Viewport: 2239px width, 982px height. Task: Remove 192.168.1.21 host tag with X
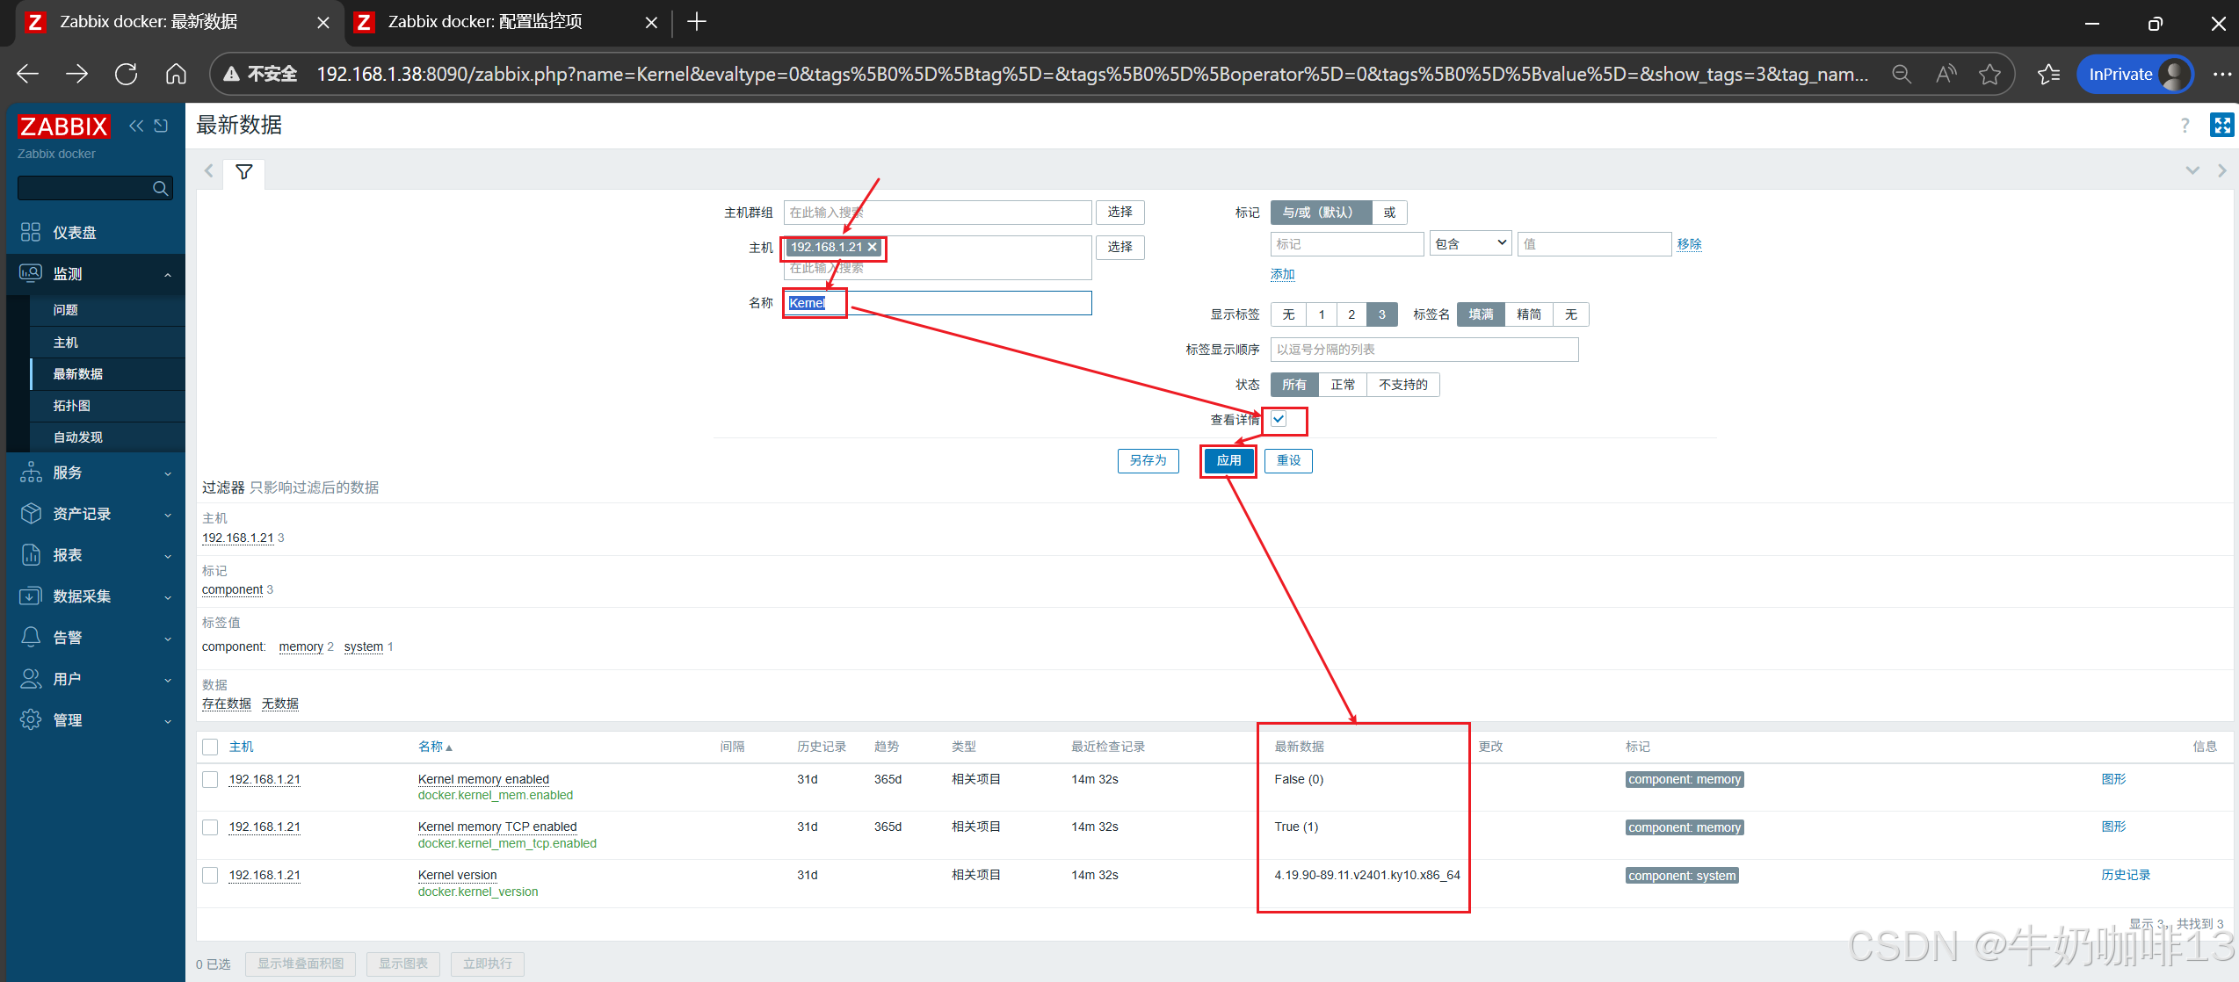point(873,248)
